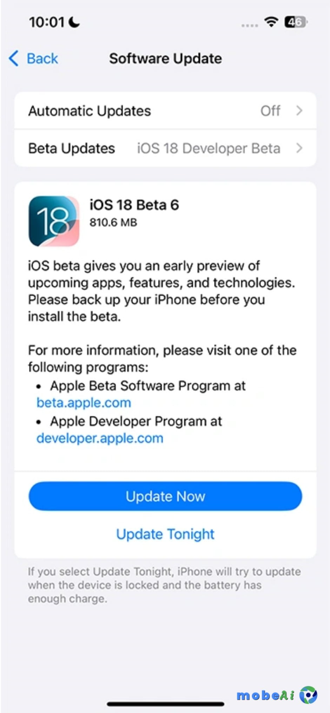This screenshot has height=713, width=330.
Task: Open the developer.apple.com link
Action: point(100,438)
